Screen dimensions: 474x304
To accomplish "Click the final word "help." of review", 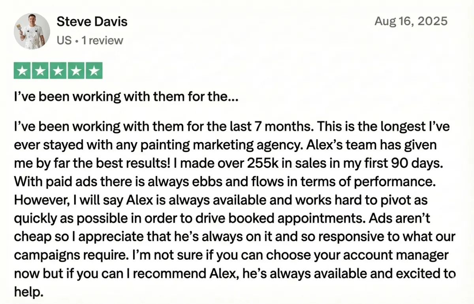I will (x=28, y=292).
